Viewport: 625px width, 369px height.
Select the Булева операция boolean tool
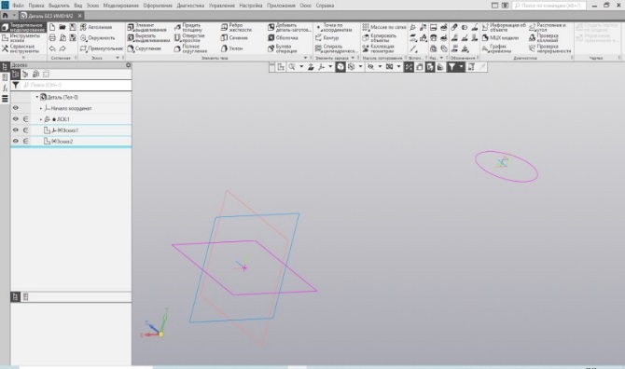coord(283,48)
